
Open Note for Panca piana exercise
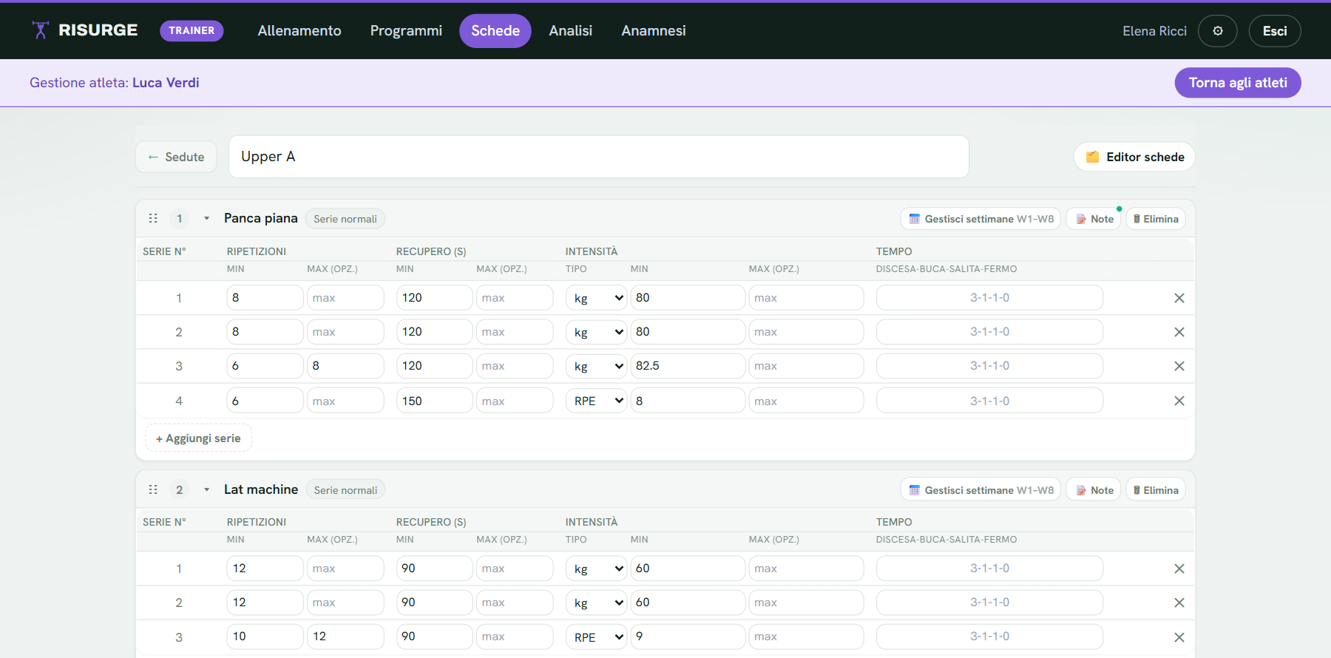coord(1094,219)
